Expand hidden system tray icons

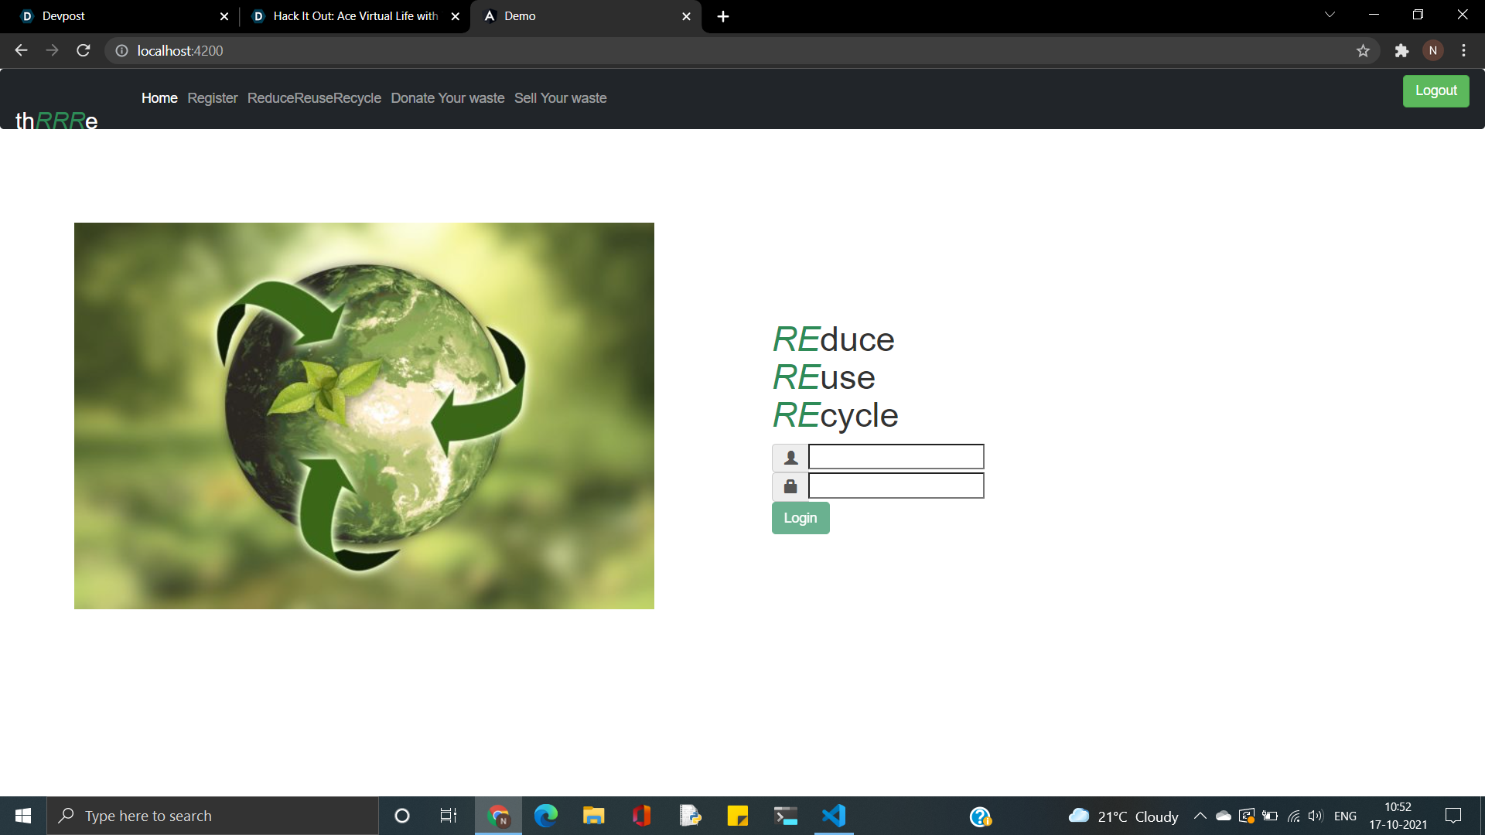click(x=1200, y=816)
